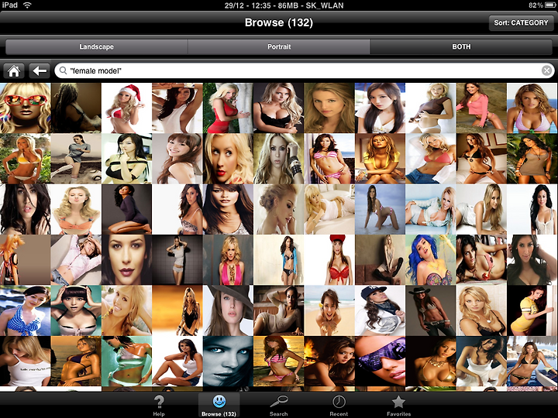Open thumbnail of woman in black cowboy hat
Viewport: 558px width, 418px height.
click(x=431, y=310)
